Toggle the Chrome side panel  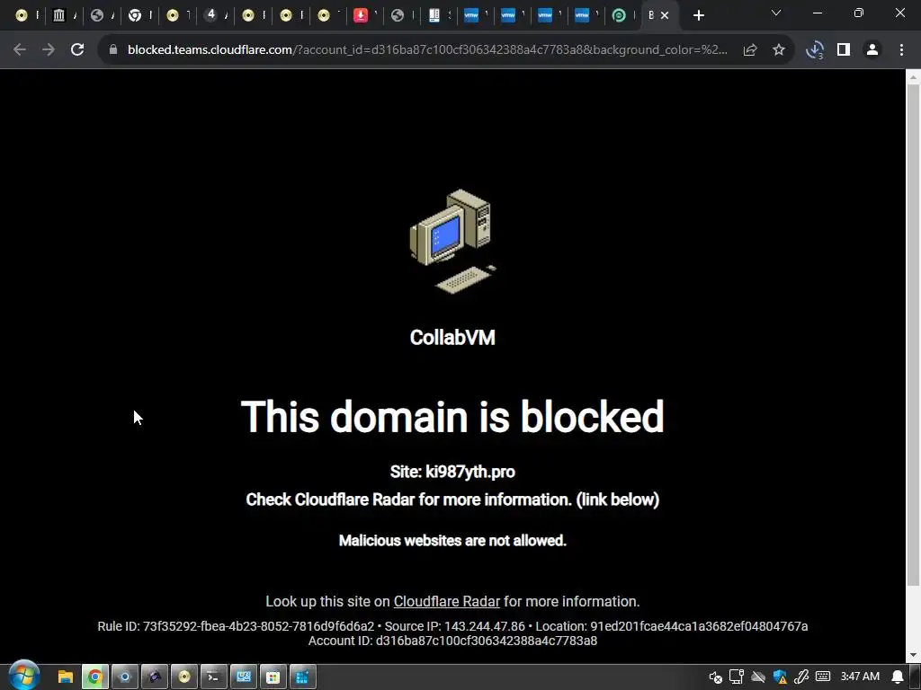pyautogui.click(x=844, y=50)
